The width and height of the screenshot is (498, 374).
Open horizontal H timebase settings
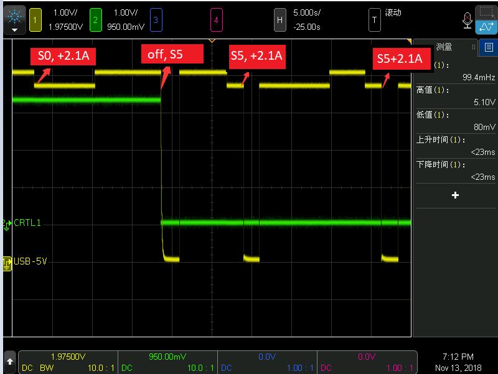coord(280,20)
